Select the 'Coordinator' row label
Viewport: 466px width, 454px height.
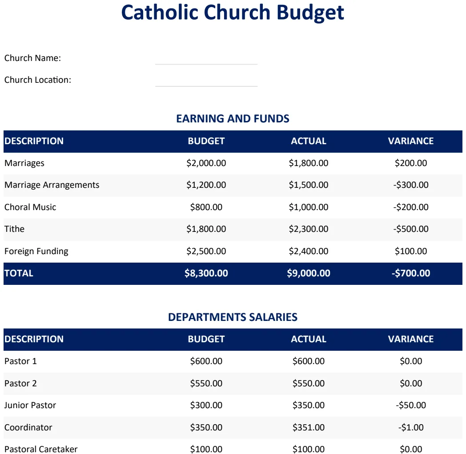tap(28, 428)
